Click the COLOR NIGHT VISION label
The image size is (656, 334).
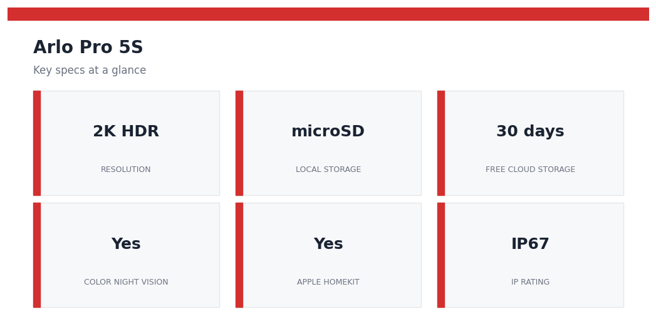tap(126, 282)
